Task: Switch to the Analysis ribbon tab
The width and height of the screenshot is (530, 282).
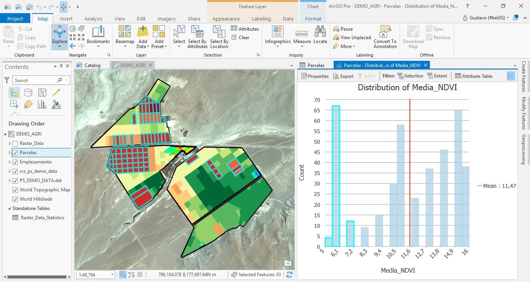Action: click(x=93, y=19)
